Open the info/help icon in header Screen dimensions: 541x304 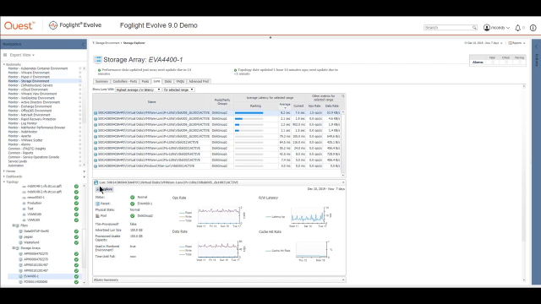coord(533,28)
